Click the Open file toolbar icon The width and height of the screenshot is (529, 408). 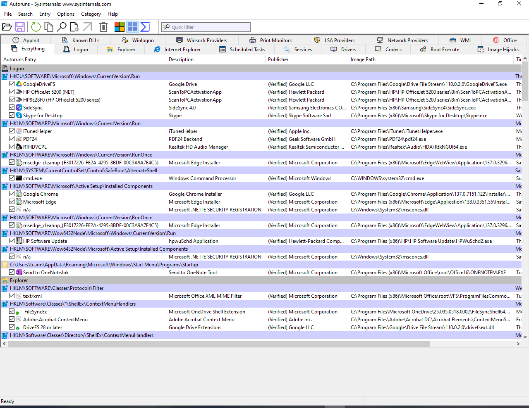[x=7, y=27]
